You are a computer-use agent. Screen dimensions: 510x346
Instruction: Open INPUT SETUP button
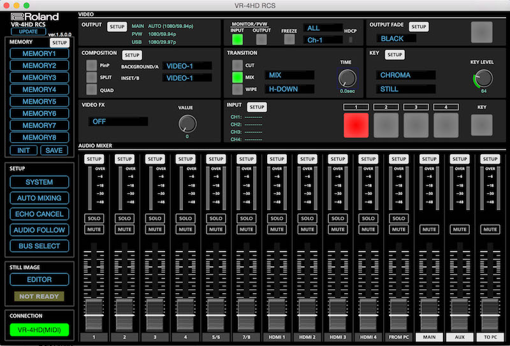257,107
